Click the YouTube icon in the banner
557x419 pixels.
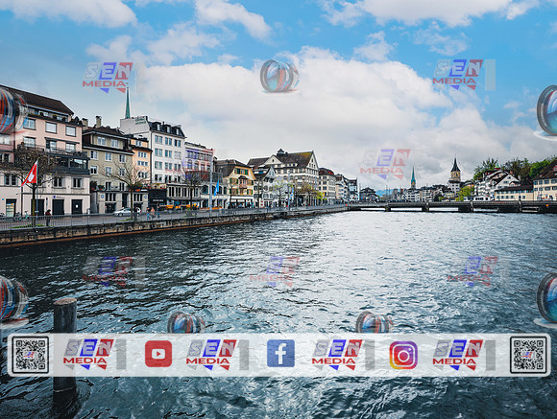[158, 354]
